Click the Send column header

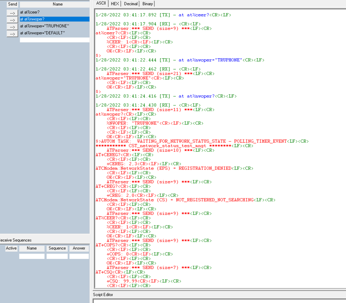[12, 5]
